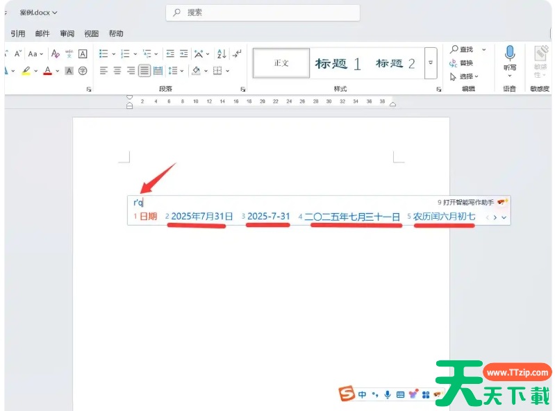Open borders dropdown arrow
Viewport: 555px width, 411px height.
[x=228, y=71]
